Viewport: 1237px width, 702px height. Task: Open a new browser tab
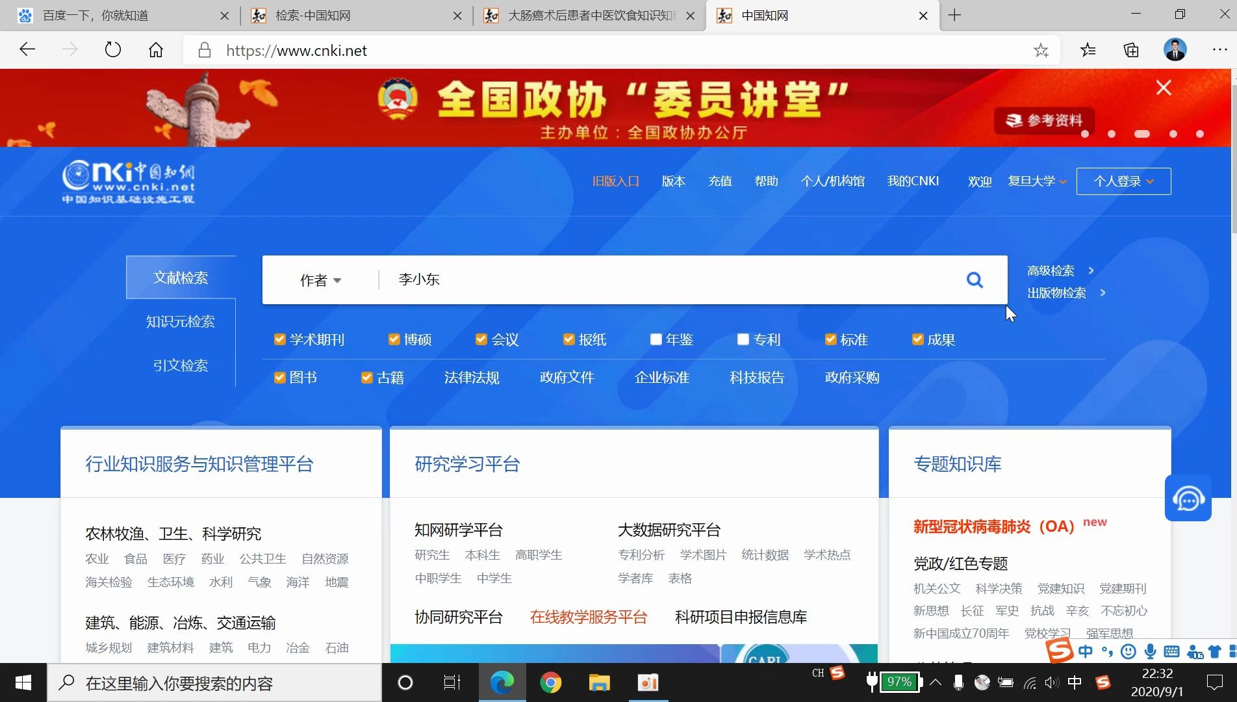coord(954,15)
